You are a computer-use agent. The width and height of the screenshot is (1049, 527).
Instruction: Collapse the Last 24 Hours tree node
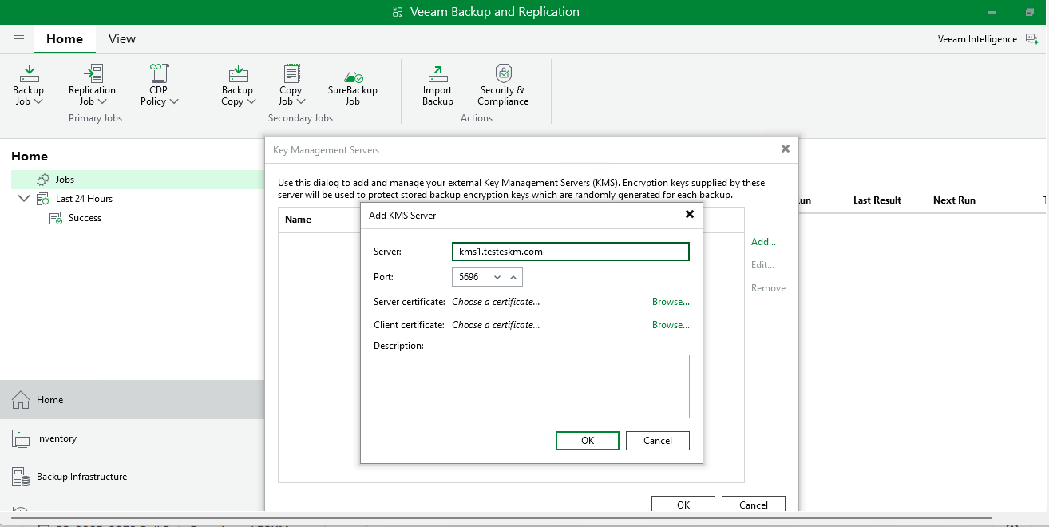[23, 199]
